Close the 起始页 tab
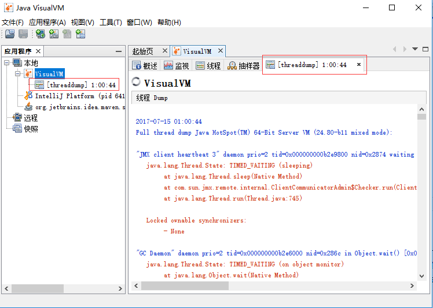This screenshot has height=308, width=433. pyautogui.click(x=165, y=51)
